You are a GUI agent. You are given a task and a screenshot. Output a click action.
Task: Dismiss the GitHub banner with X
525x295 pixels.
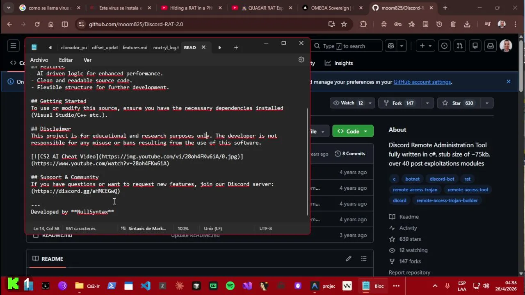509,82
